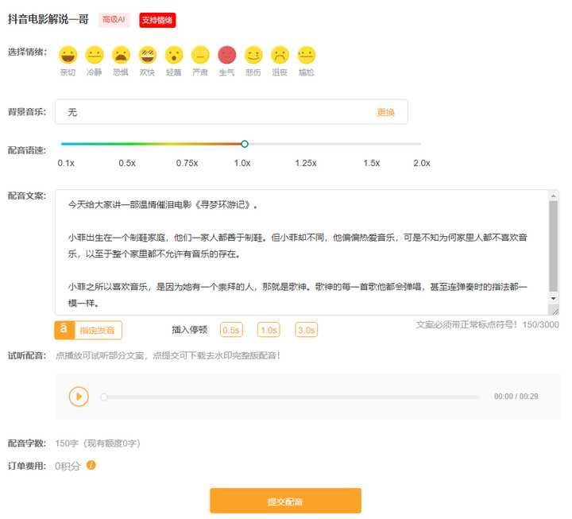Click the 插入停顿 label
The height and width of the screenshot is (519, 572).
(189, 330)
